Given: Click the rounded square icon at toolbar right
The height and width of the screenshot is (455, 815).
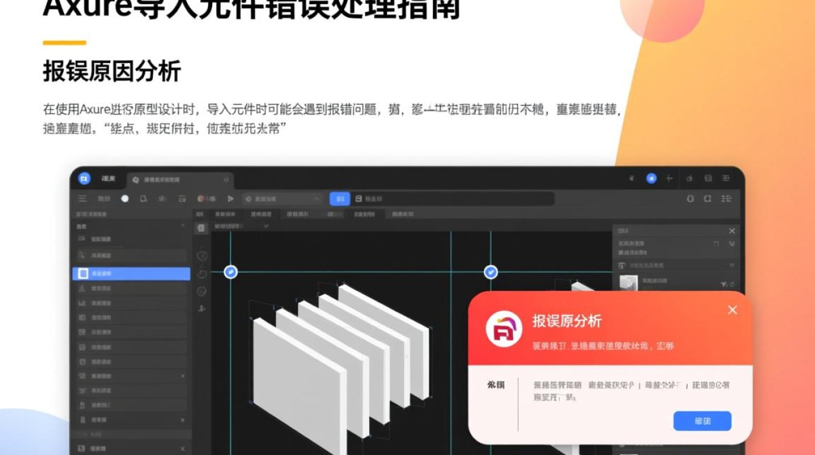Looking at the screenshot, I should 707,198.
